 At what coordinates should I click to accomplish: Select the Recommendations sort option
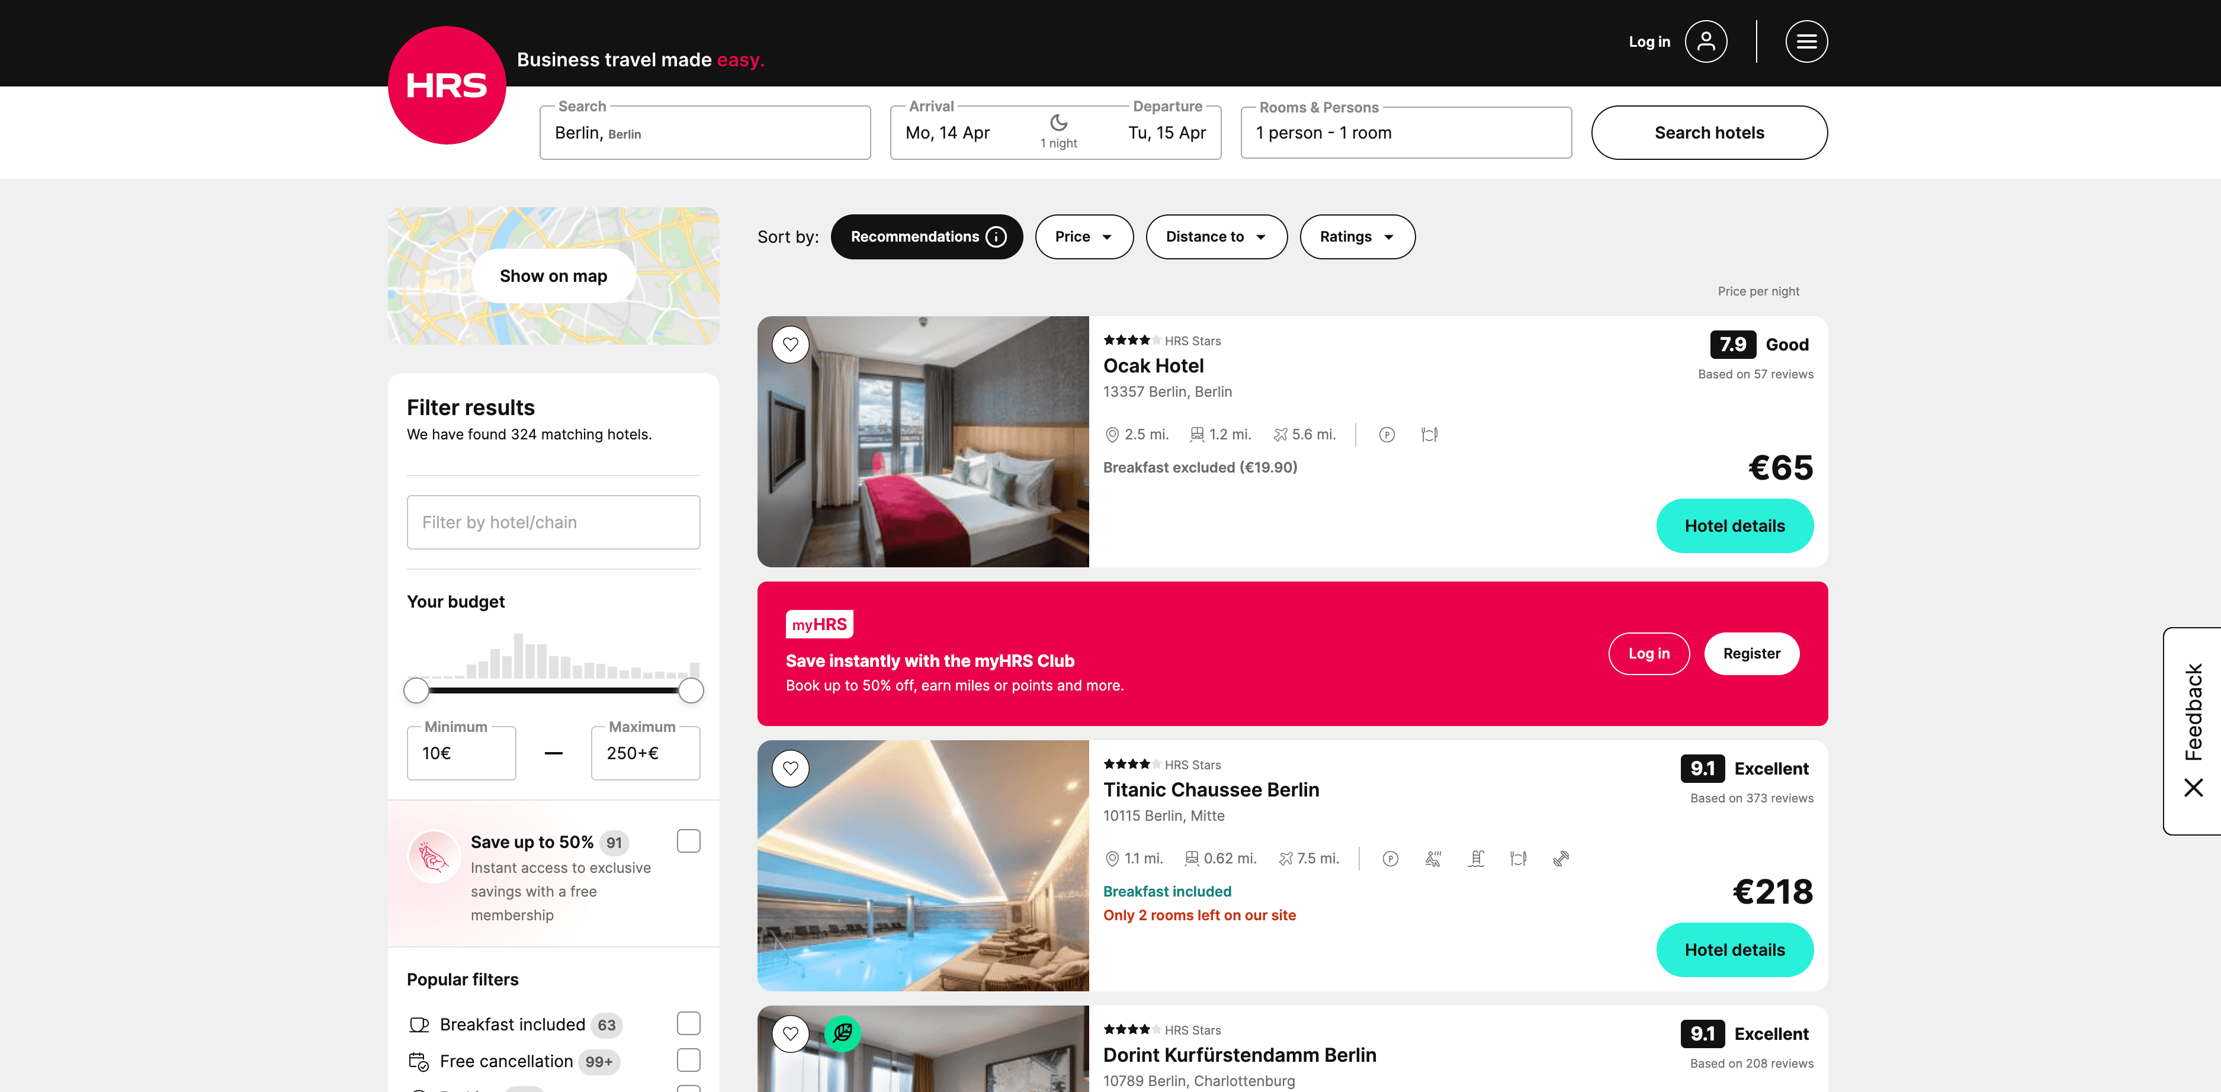click(915, 237)
